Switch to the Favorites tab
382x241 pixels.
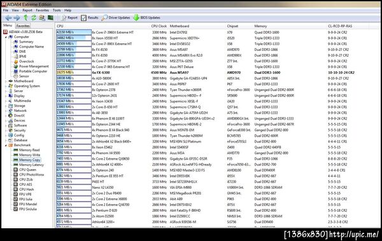23,25
